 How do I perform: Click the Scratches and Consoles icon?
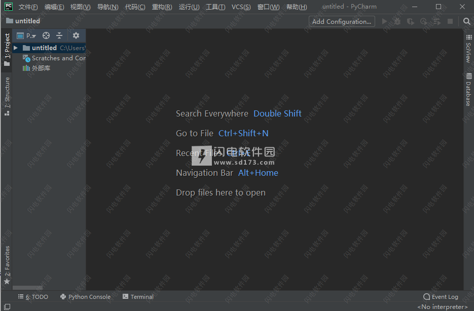[26, 58]
